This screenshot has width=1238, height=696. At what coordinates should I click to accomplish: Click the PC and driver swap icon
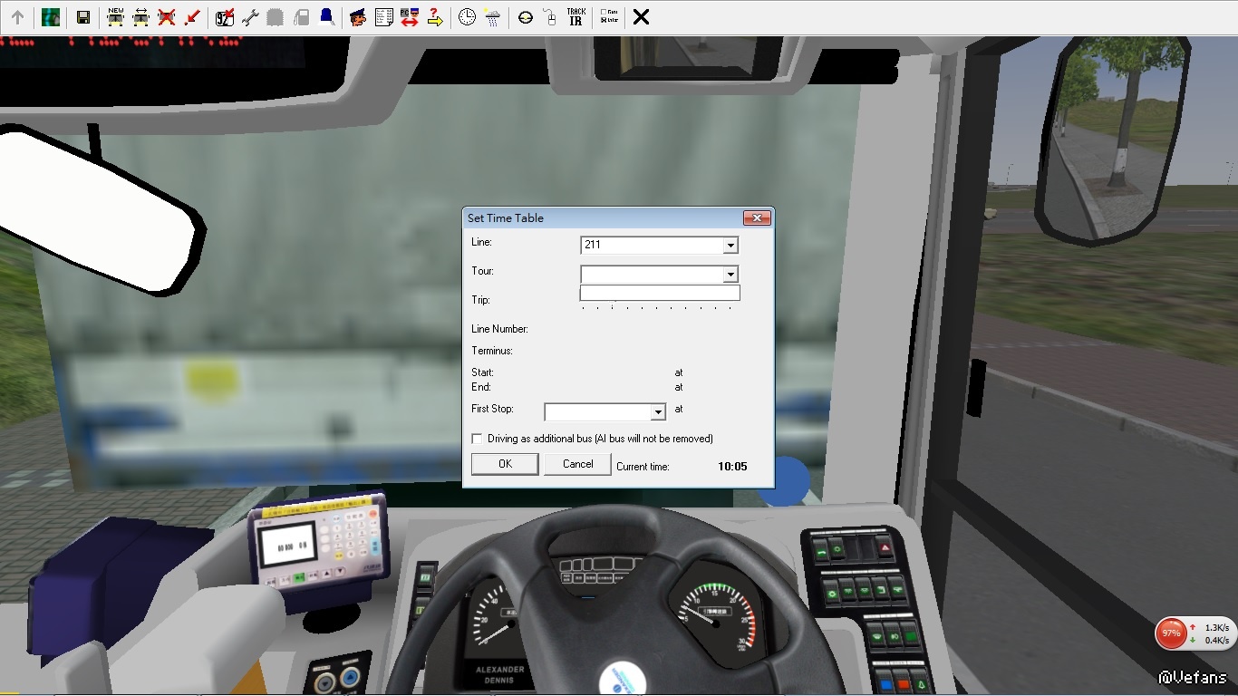click(x=410, y=17)
